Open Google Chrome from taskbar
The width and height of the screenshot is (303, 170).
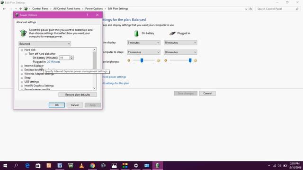pyautogui.click(x=92, y=166)
